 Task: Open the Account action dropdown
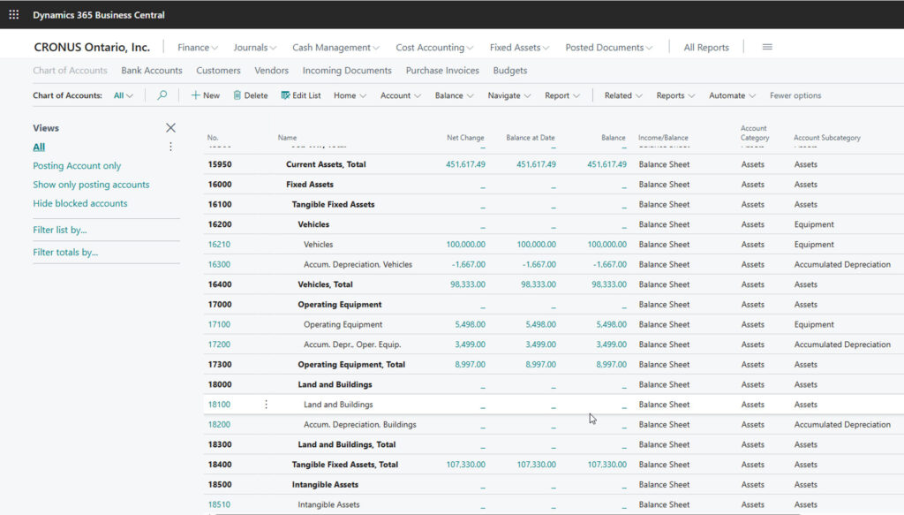tap(401, 95)
